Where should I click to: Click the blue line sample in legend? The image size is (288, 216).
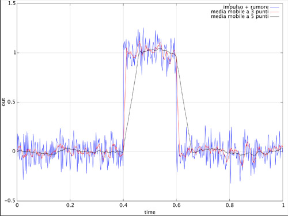tap(275, 7)
